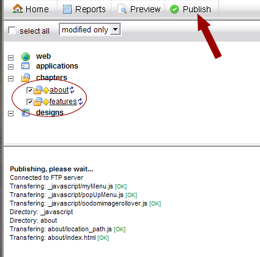Click the Directory: about line
Screen dimensions: 260x257
click(34, 220)
